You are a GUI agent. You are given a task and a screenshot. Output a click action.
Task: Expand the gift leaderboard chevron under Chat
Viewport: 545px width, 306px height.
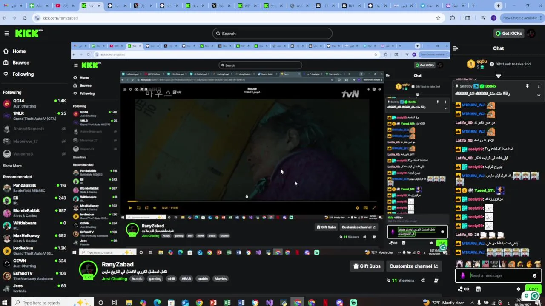point(498,76)
